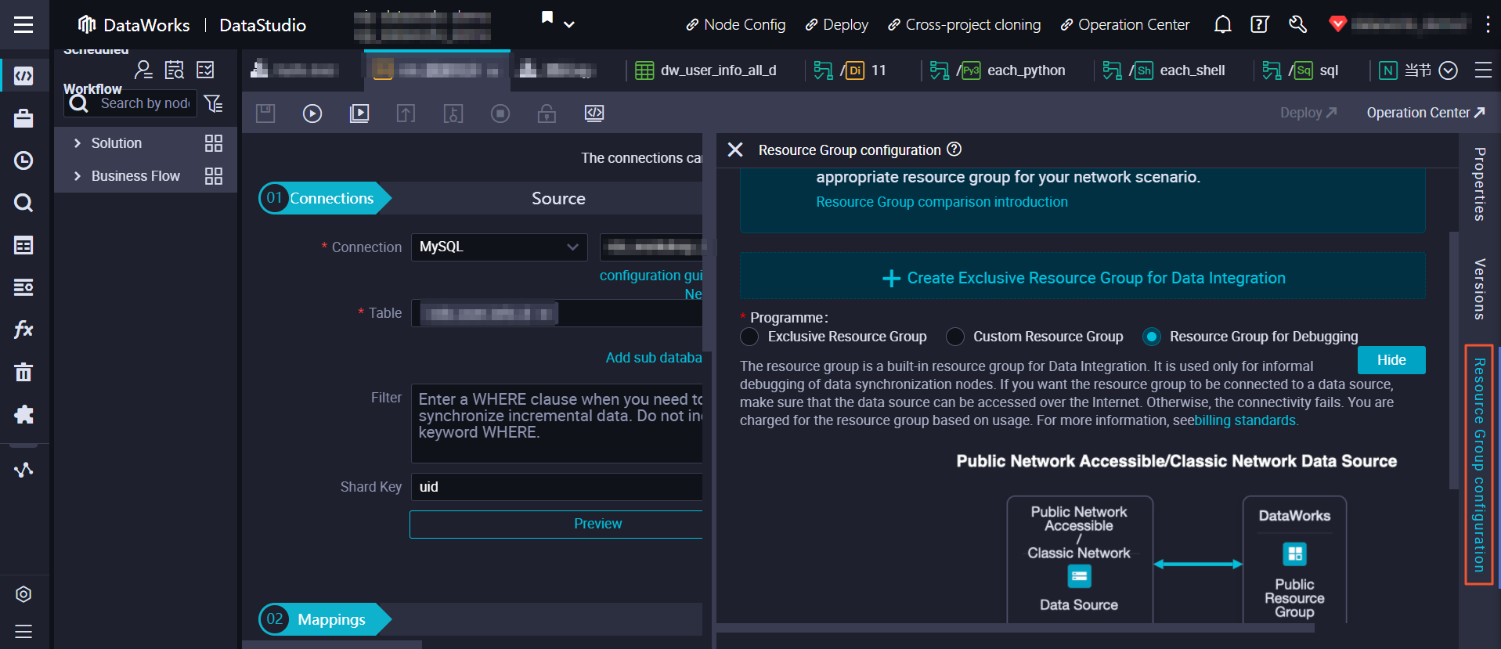The height and width of the screenshot is (649, 1501).
Task: Switch to dw_user_info_all_d tab
Action: pos(705,70)
